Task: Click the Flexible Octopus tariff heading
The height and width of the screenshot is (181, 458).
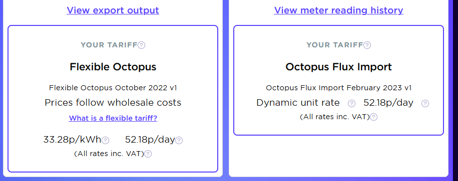Action: click(113, 67)
